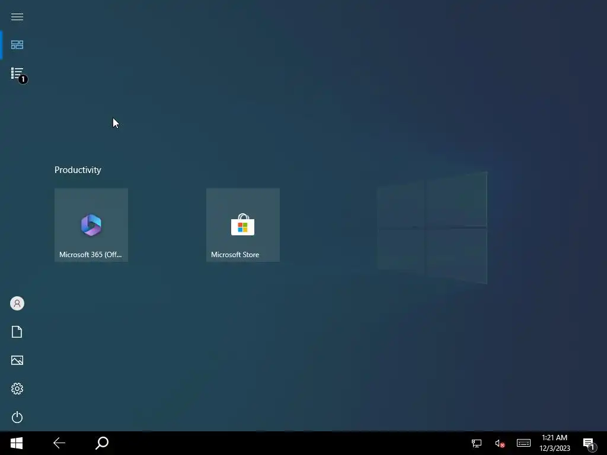The height and width of the screenshot is (455, 607).
Task: Click the Windows Start button
Action: click(x=17, y=443)
